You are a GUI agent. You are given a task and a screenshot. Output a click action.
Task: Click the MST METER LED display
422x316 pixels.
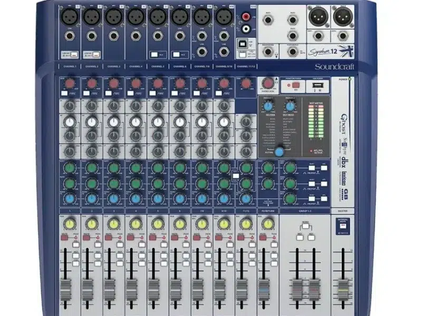tap(316, 120)
